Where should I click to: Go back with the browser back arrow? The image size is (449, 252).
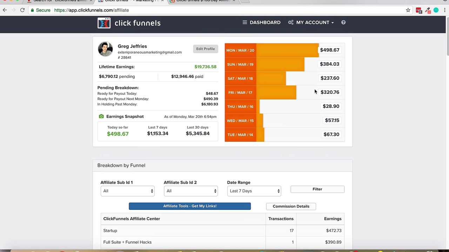[5, 10]
